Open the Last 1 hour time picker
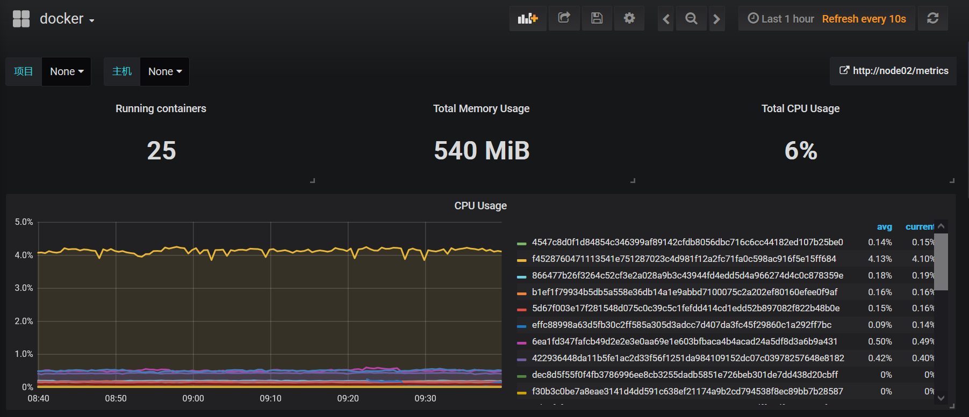 click(827, 19)
